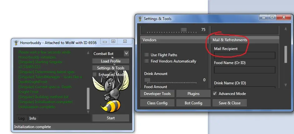The image size is (294, 134).
Task: Open the Combat Bot dropdown
Action: point(126,54)
